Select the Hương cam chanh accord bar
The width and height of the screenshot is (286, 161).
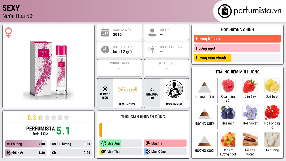237,58
